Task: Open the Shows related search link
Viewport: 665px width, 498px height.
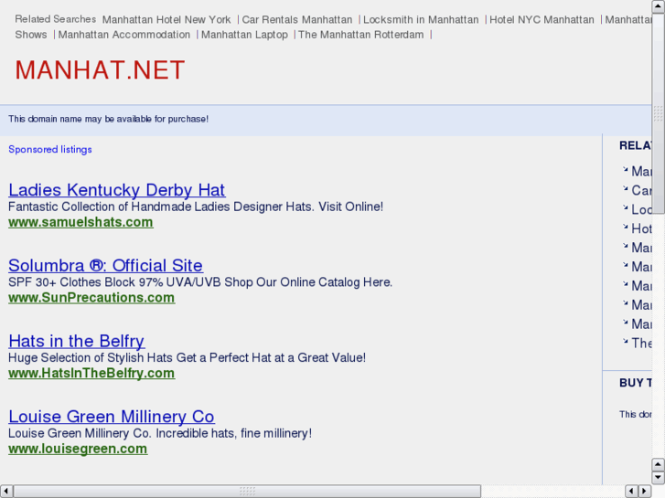Action: [x=31, y=35]
